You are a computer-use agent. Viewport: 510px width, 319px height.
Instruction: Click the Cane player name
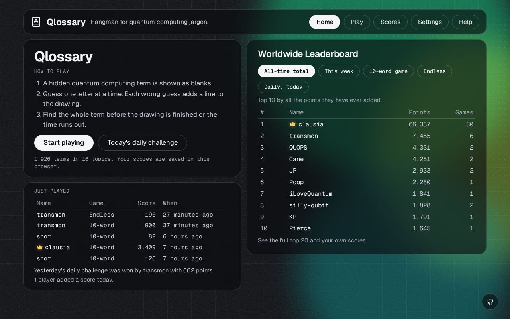(296, 159)
